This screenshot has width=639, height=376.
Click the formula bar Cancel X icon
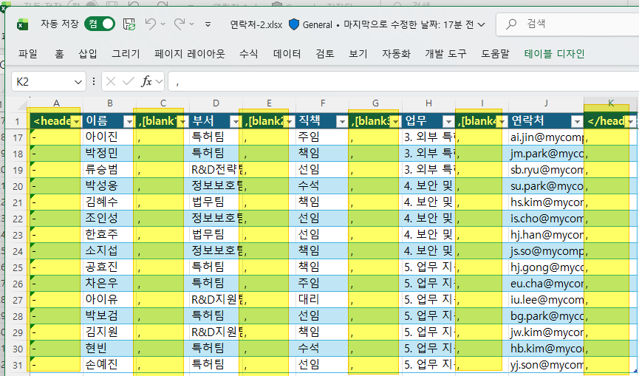[x=110, y=82]
